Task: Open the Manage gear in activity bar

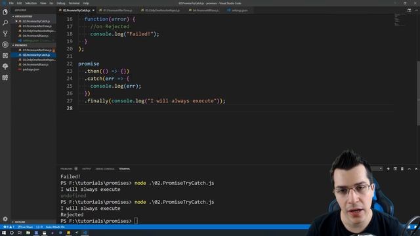Action: [x=5, y=219]
